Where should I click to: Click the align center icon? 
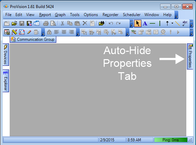[x=64, y=32]
